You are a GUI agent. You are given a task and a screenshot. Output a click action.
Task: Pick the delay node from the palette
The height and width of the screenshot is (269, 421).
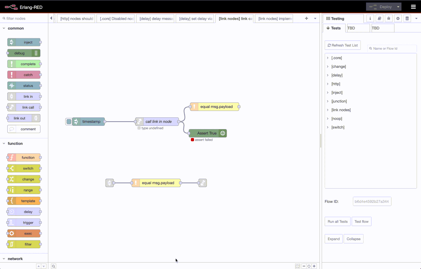24,212
